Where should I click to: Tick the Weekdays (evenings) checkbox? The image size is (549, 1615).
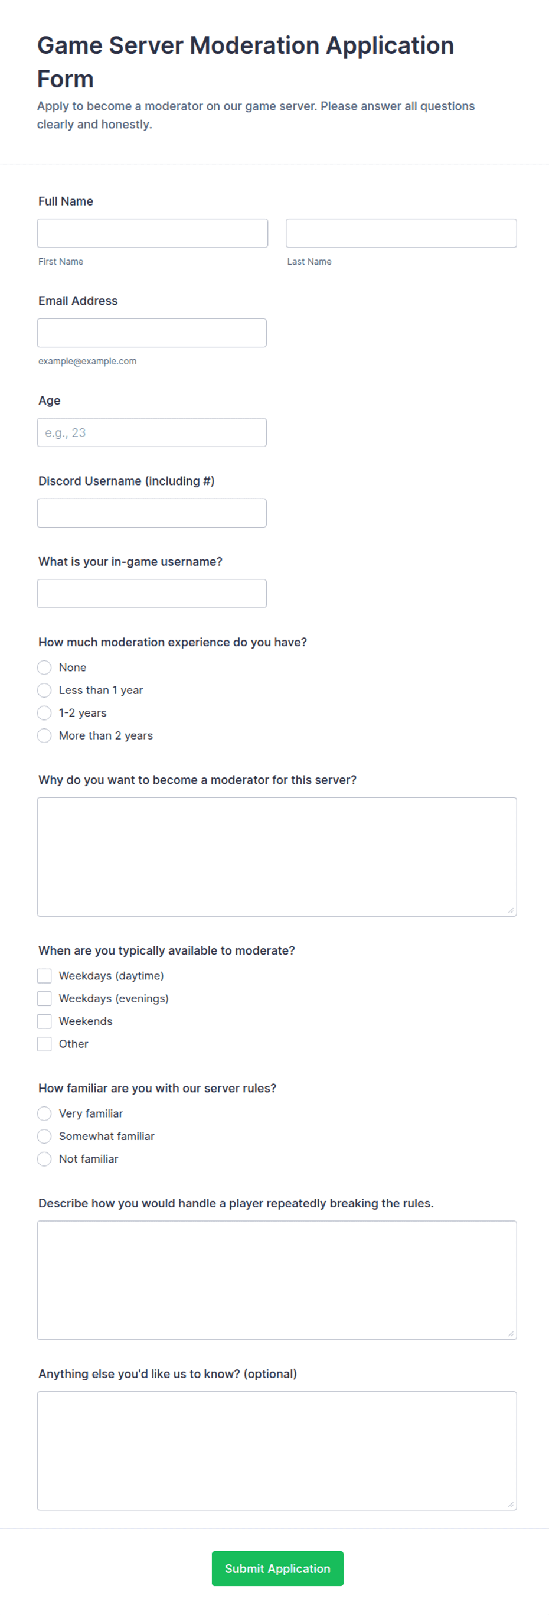pyautogui.click(x=44, y=999)
